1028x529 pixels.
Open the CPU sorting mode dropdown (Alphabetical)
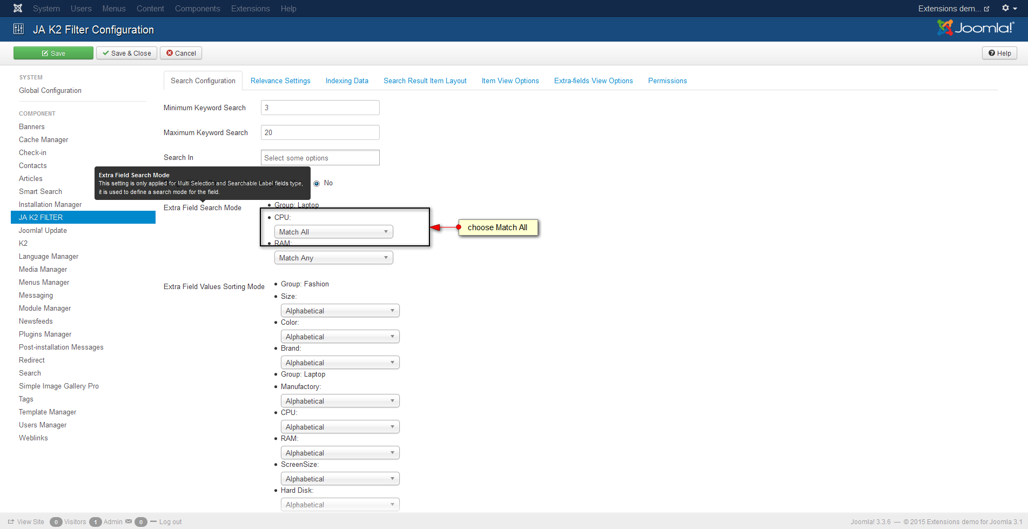click(340, 427)
